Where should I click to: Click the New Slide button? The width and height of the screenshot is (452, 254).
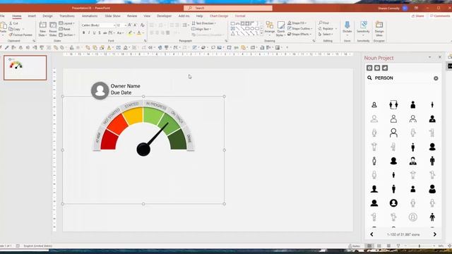pyautogui.click(x=42, y=29)
